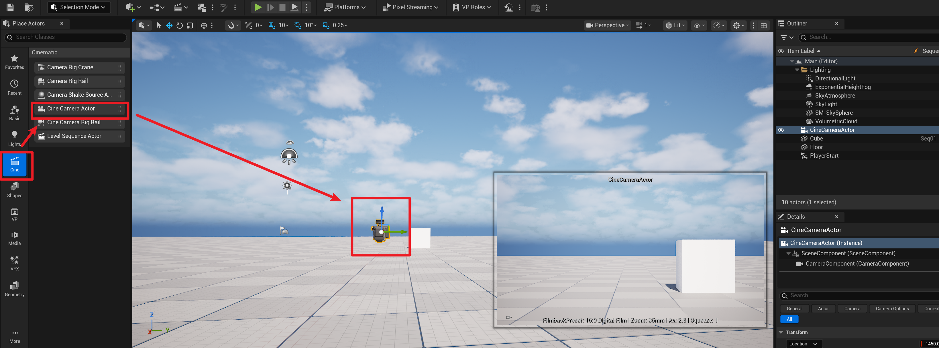This screenshot has width=939, height=348.
Task: Open the VFX actor category
Action: pyautogui.click(x=15, y=263)
